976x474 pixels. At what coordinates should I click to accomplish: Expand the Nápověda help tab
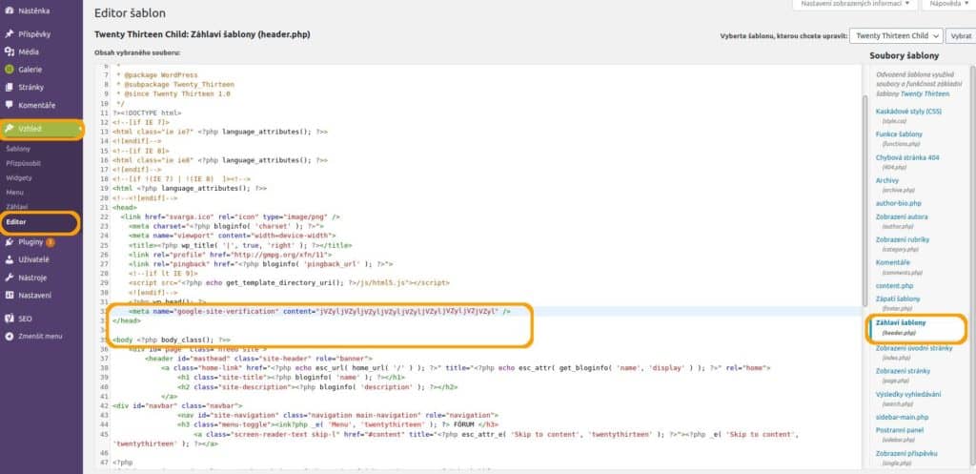[x=948, y=4]
